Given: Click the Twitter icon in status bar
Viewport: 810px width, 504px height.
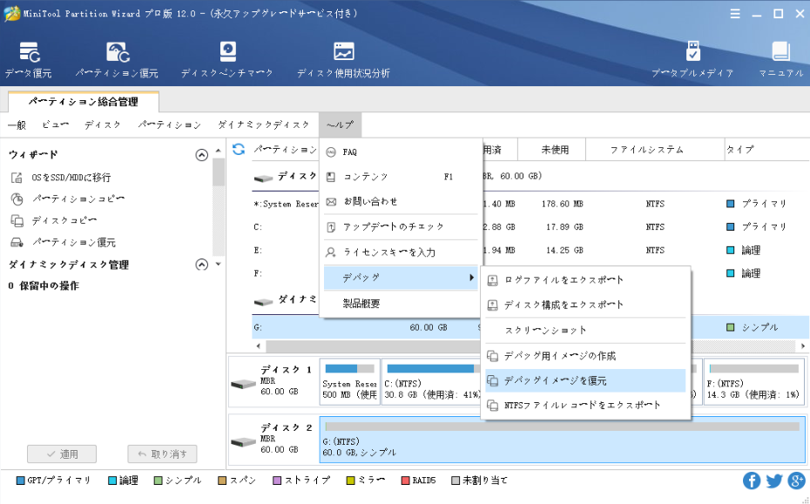Looking at the screenshot, I should [x=774, y=480].
